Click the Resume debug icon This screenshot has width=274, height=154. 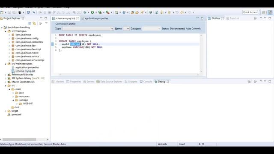click(40, 12)
